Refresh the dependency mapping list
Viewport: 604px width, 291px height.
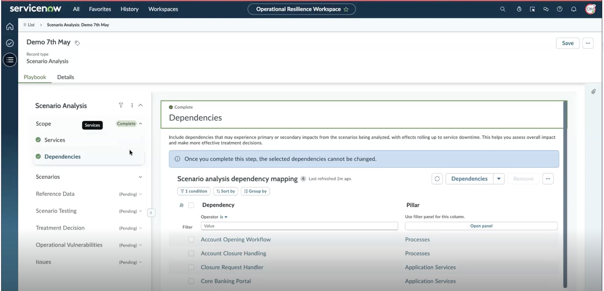click(437, 179)
